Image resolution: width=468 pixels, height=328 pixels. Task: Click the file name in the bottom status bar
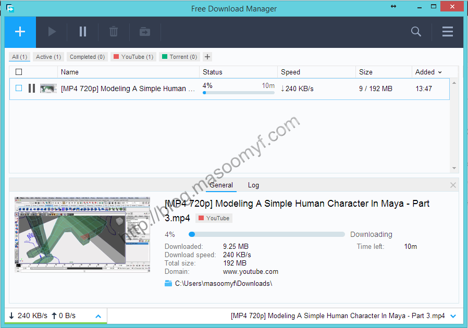[338, 316]
